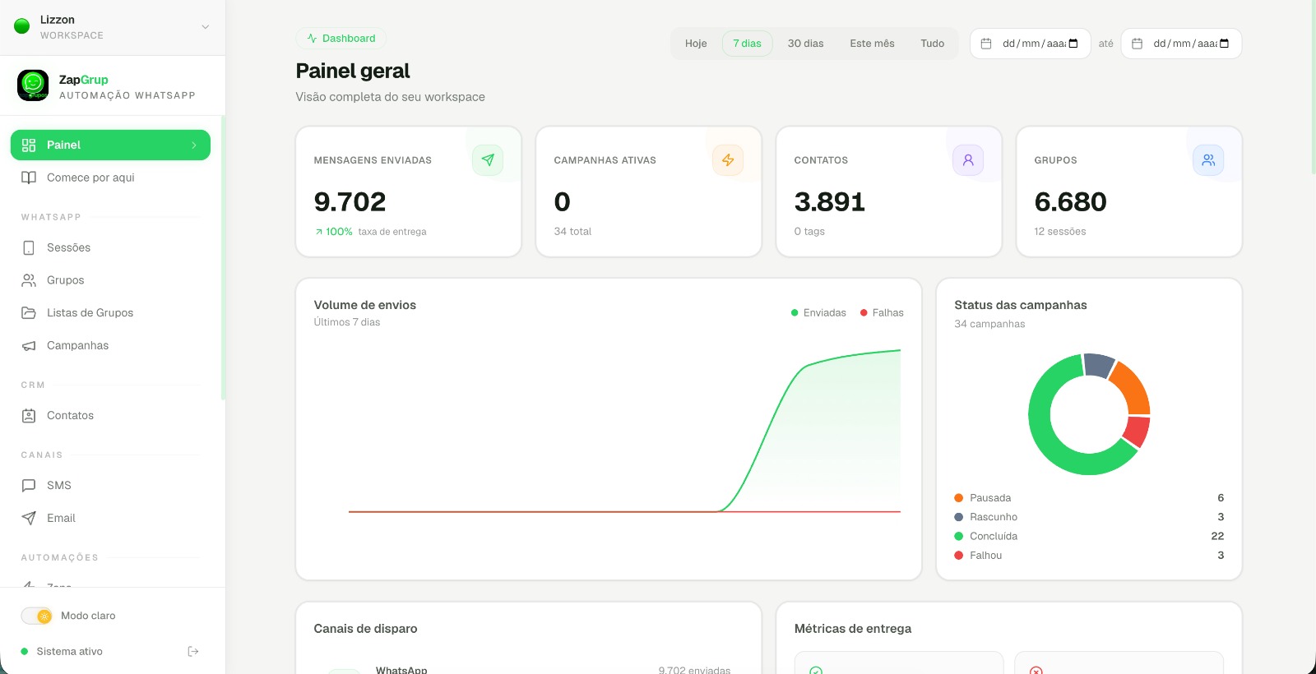Click the calendar icon in start date field

click(986, 44)
